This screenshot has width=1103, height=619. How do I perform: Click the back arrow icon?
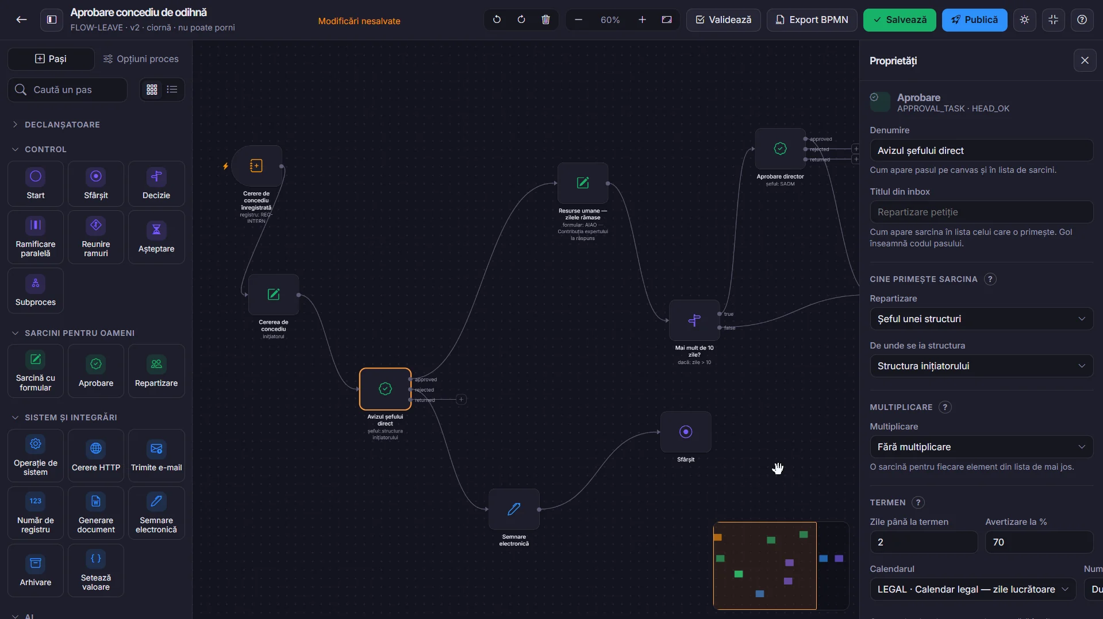pos(21,20)
